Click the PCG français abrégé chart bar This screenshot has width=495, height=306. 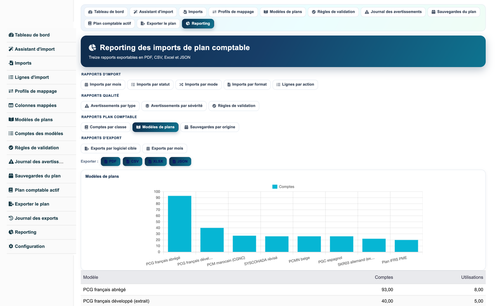tap(179, 224)
